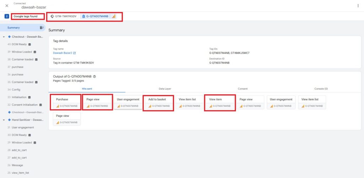Image resolution: width=364 pixels, height=178 pixels.
Task: Click the help icon beside Output heading
Action: tap(95, 77)
